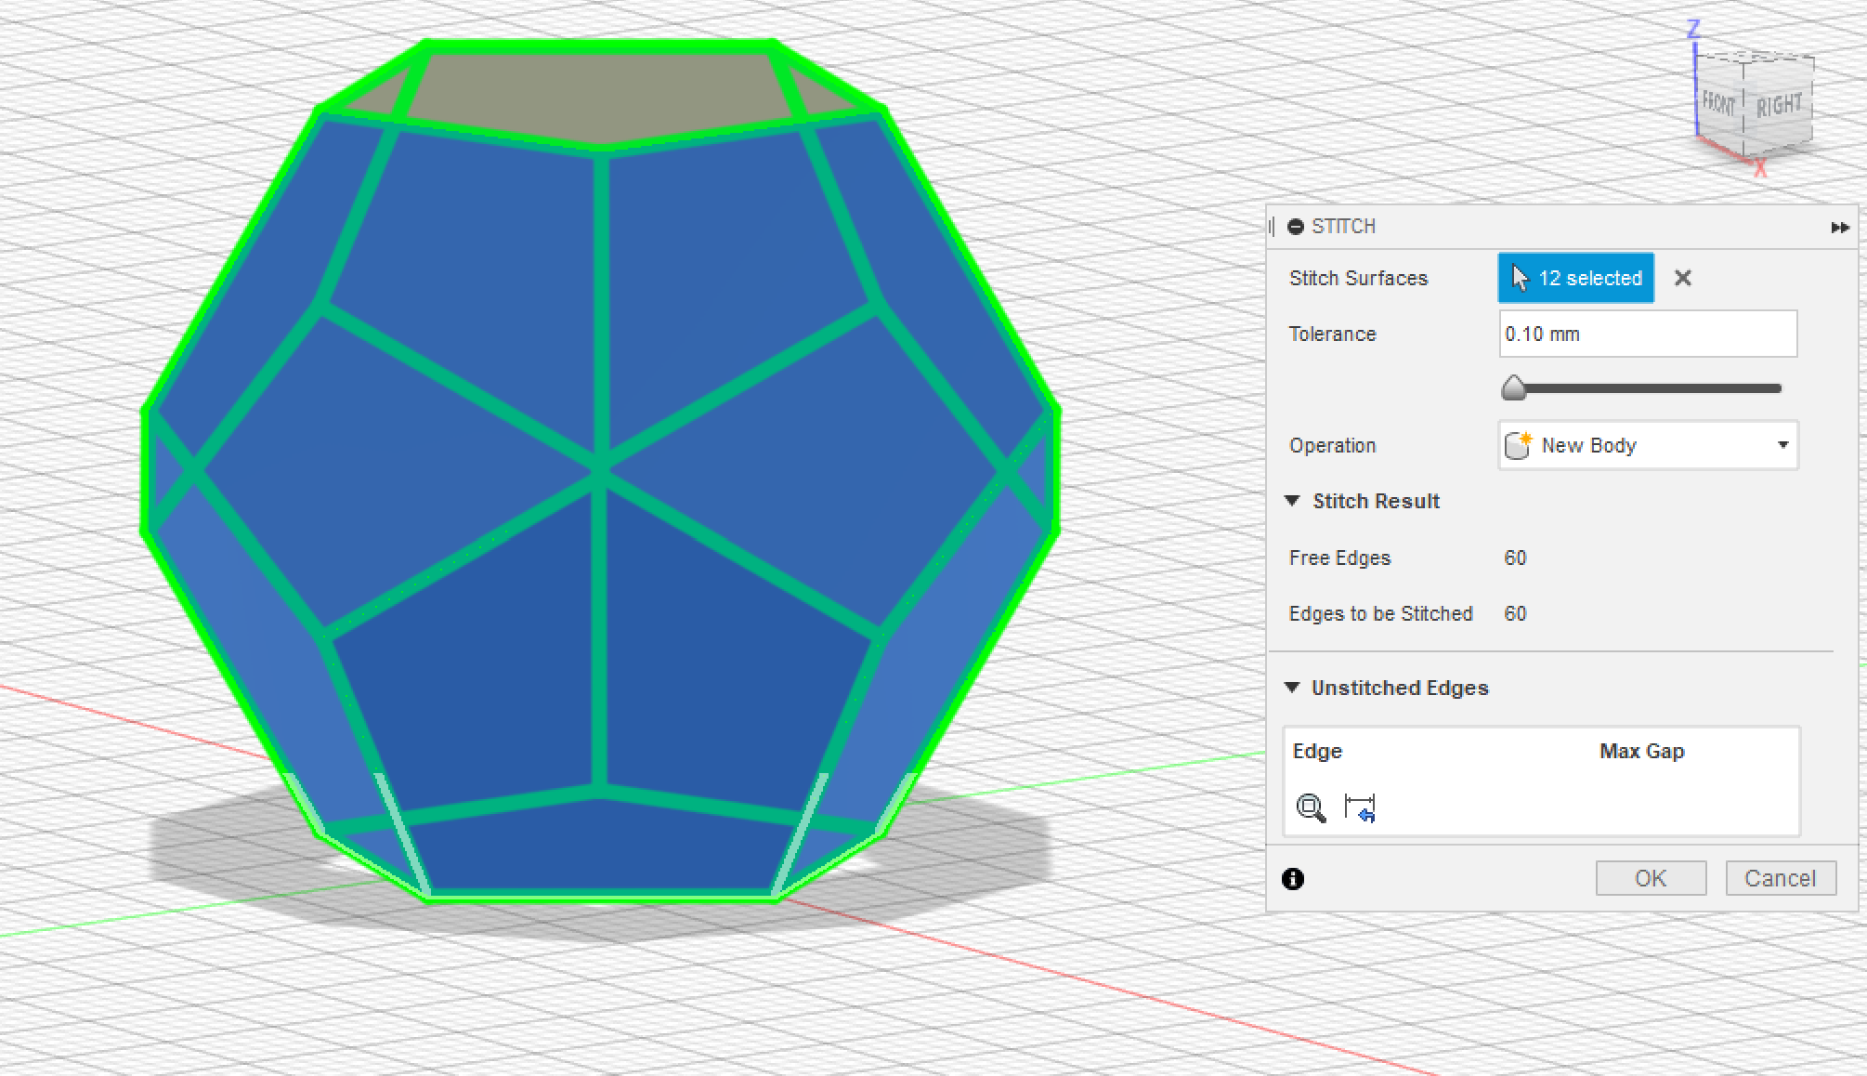Image resolution: width=1867 pixels, height=1076 pixels.
Task: Sort by the Max Gap column header
Action: tap(1641, 751)
